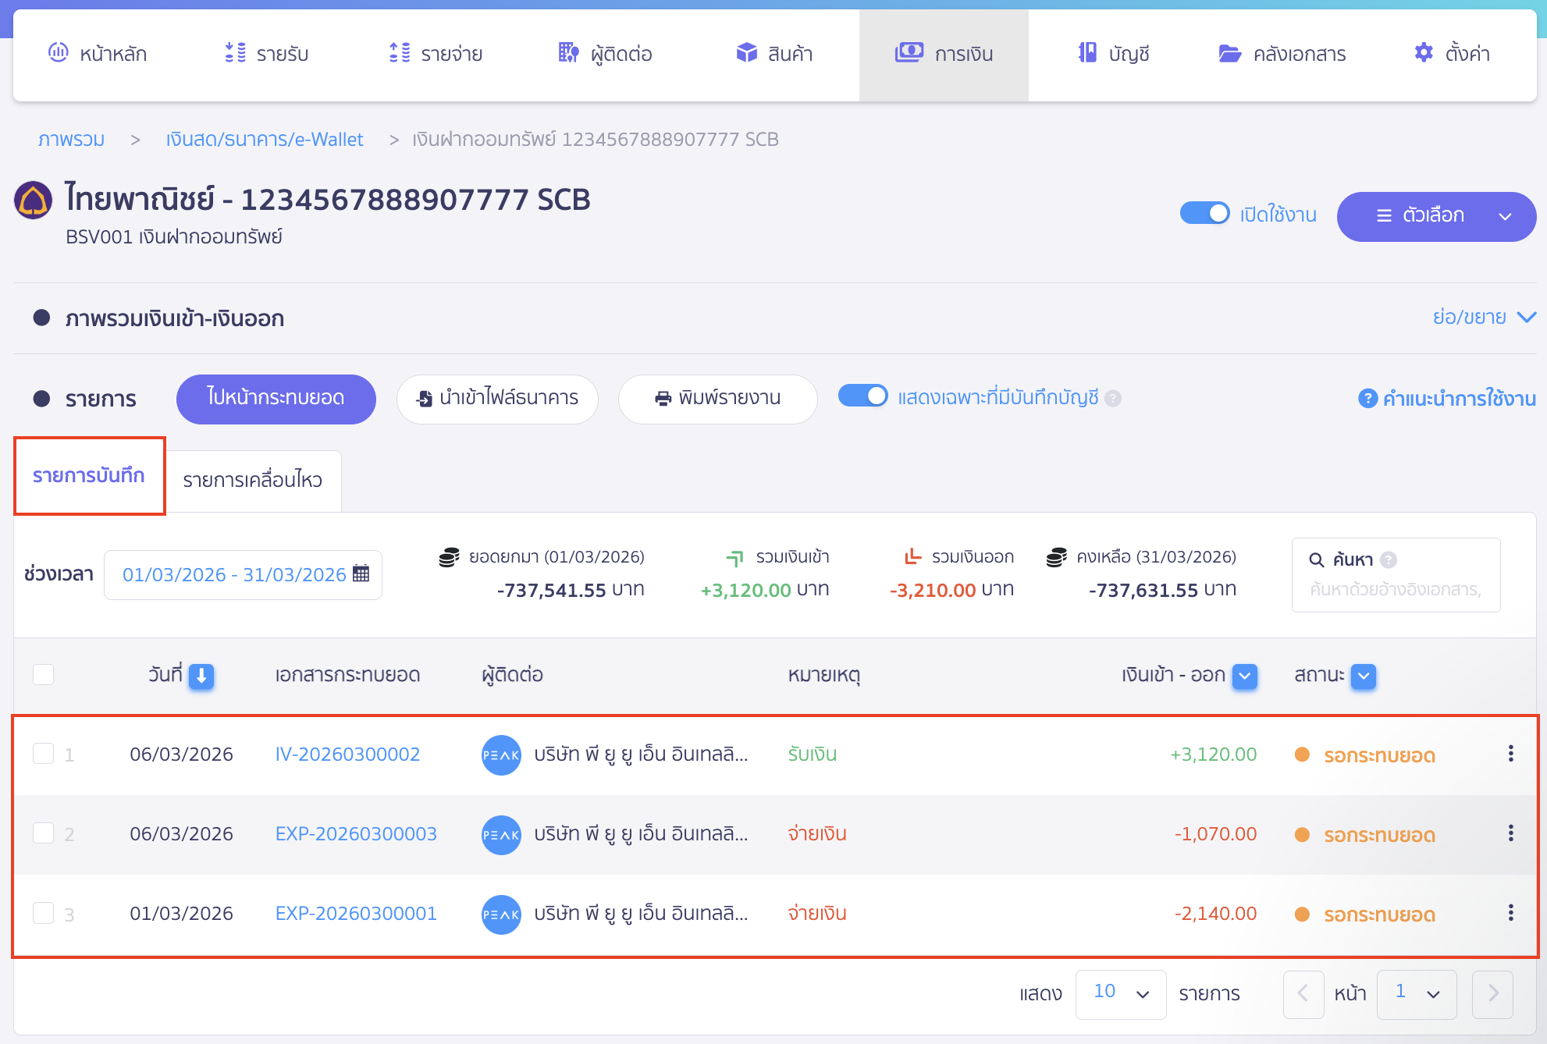The image size is (1547, 1044).
Task: Open the ตัวเลือก options dropdown
Action: click(x=1435, y=216)
